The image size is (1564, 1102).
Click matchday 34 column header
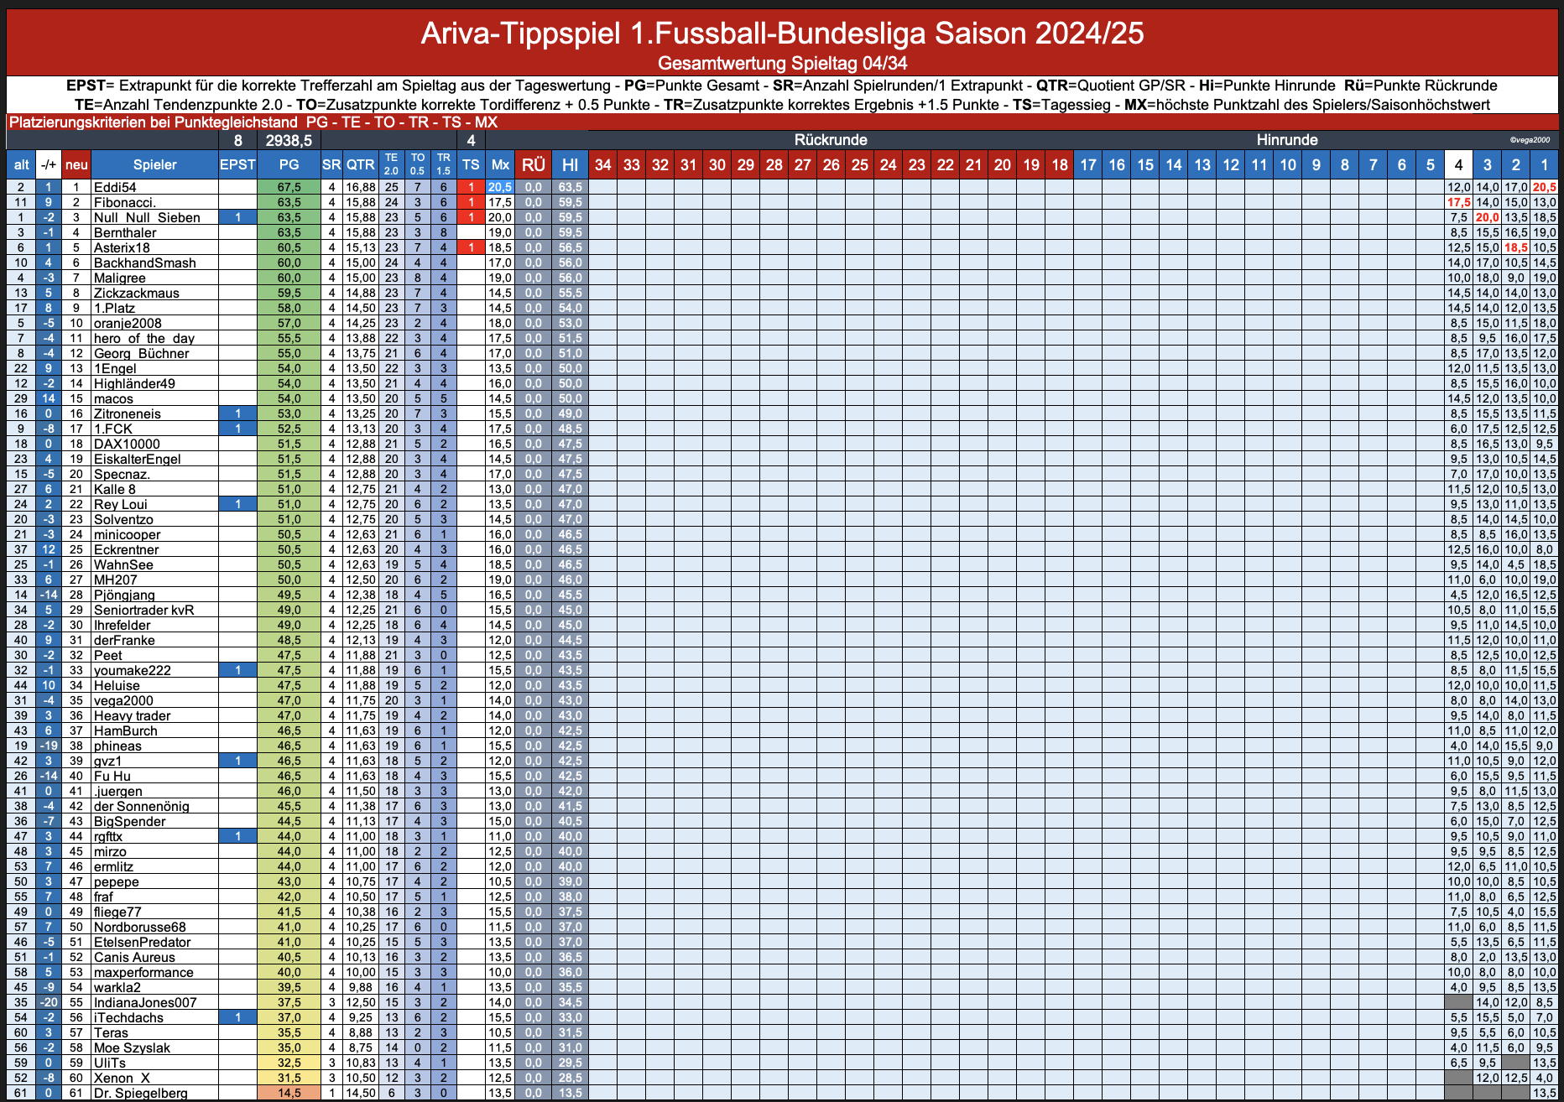(x=602, y=164)
